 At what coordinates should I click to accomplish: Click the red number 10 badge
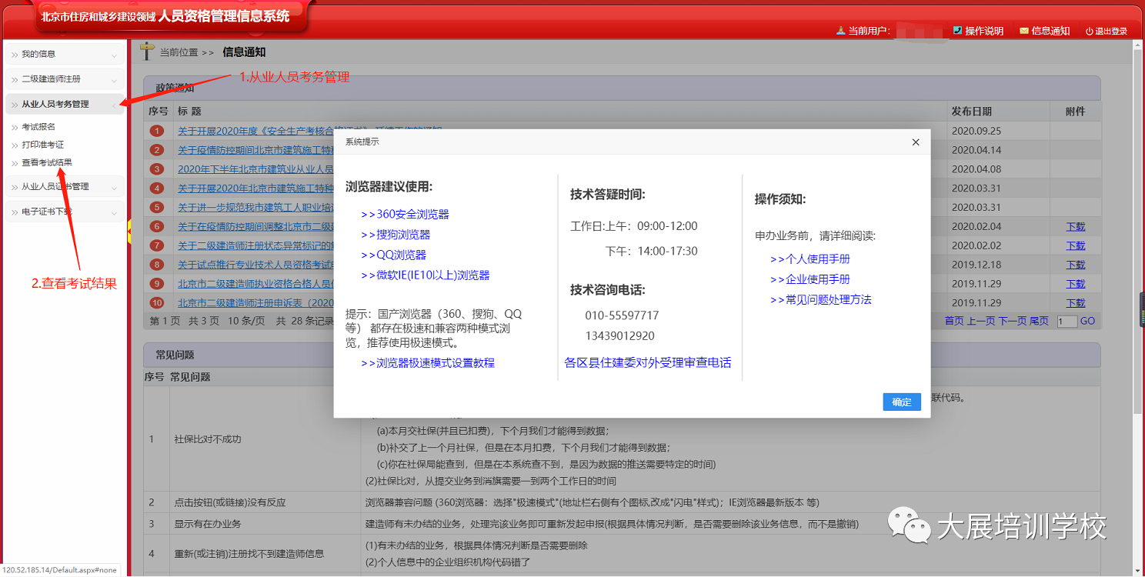pos(157,303)
